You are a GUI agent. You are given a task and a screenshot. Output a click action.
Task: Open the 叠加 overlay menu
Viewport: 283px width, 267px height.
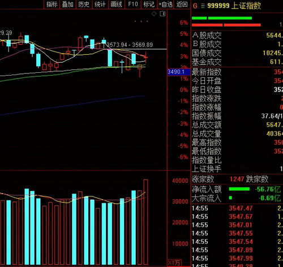pyautogui.click(x=67, y=4)
